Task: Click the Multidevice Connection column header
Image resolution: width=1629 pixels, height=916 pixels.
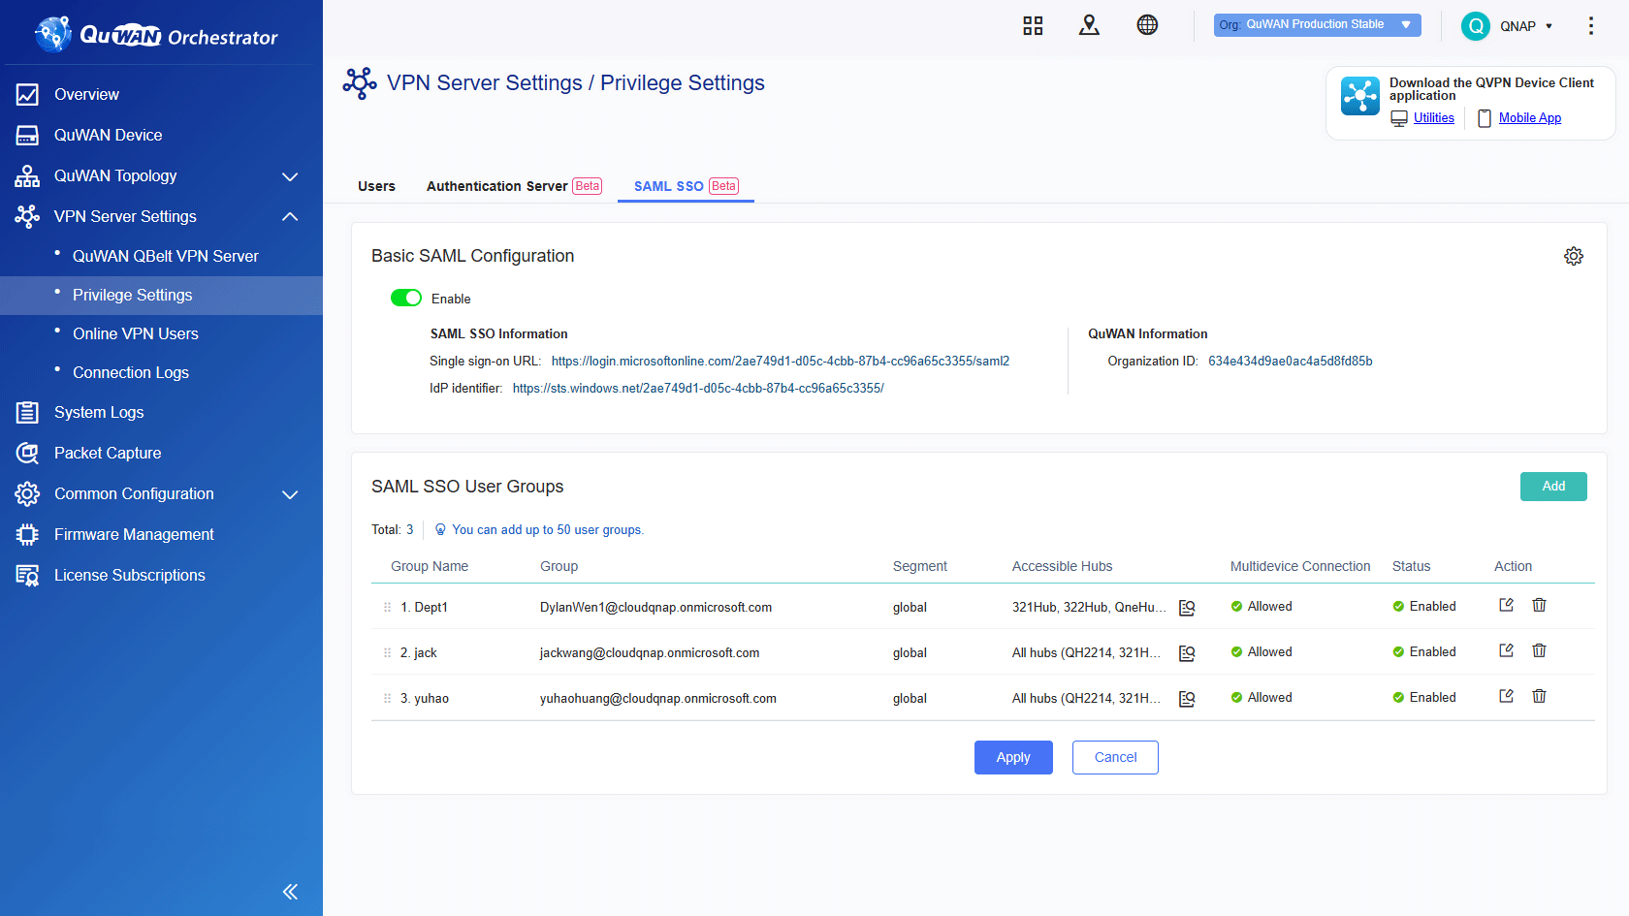Action: pyautogui.click(x=1300, y=566)
